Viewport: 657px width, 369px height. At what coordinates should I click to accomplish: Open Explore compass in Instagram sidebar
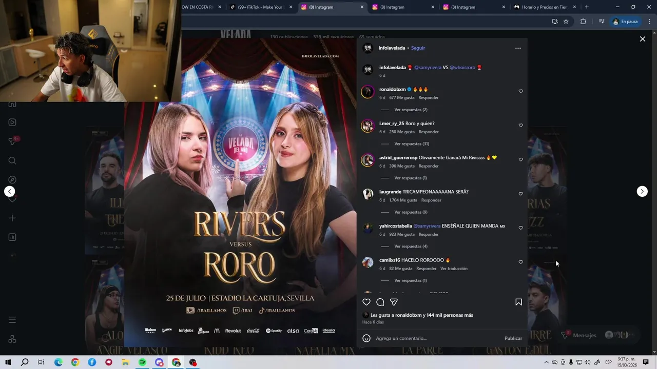12,180
